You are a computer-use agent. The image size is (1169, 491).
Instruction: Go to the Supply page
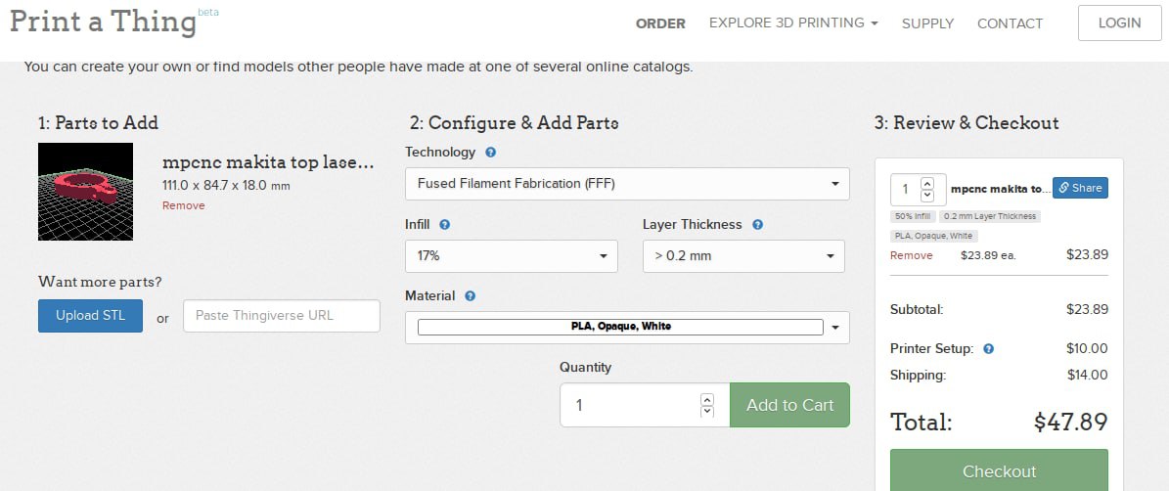tap(927, 23)
